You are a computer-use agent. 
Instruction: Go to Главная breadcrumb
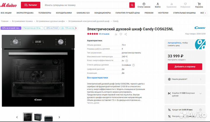5,21
